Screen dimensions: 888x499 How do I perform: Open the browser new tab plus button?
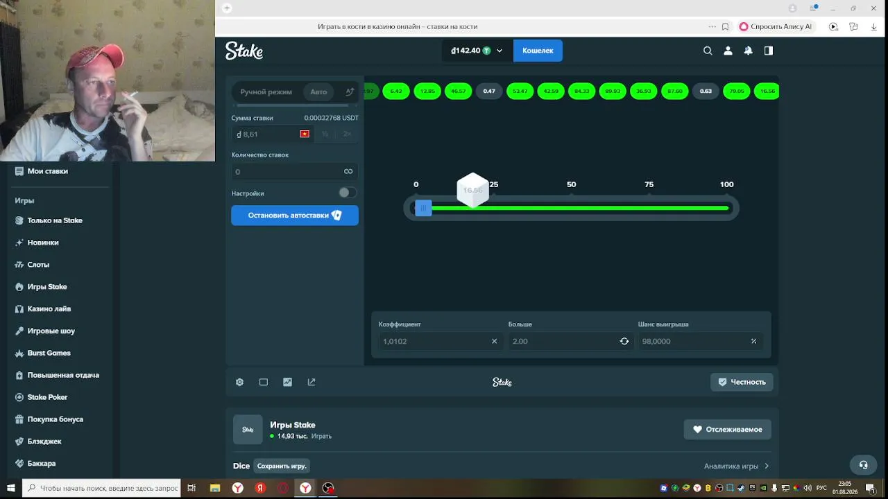pyautogui.click(x=227, y=8)
